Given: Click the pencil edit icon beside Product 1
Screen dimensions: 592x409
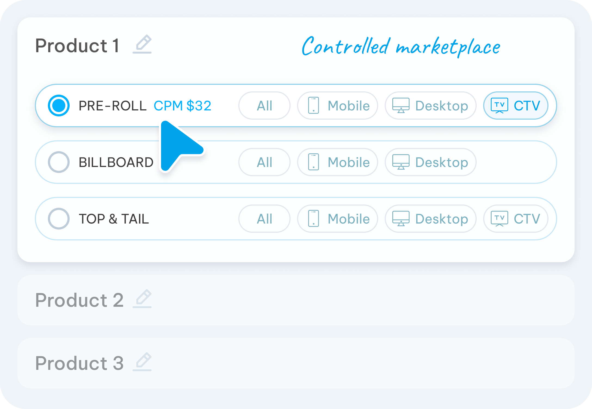Looking at the screenshot, I should pyautogui.click(x=142, y=44).
